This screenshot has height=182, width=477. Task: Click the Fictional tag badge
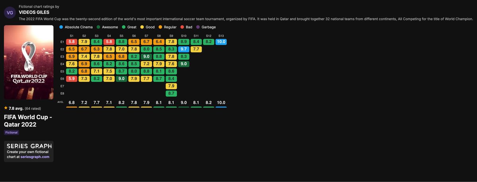click(11, 132)
